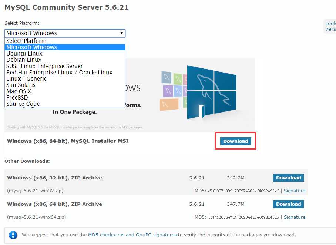Choose SUSE Linux Enterprise Server option
Screen dimensions: 336x245
(65, 66)
